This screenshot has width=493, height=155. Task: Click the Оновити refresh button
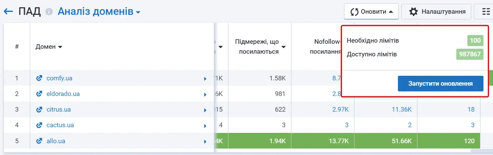tap(371, 11)
